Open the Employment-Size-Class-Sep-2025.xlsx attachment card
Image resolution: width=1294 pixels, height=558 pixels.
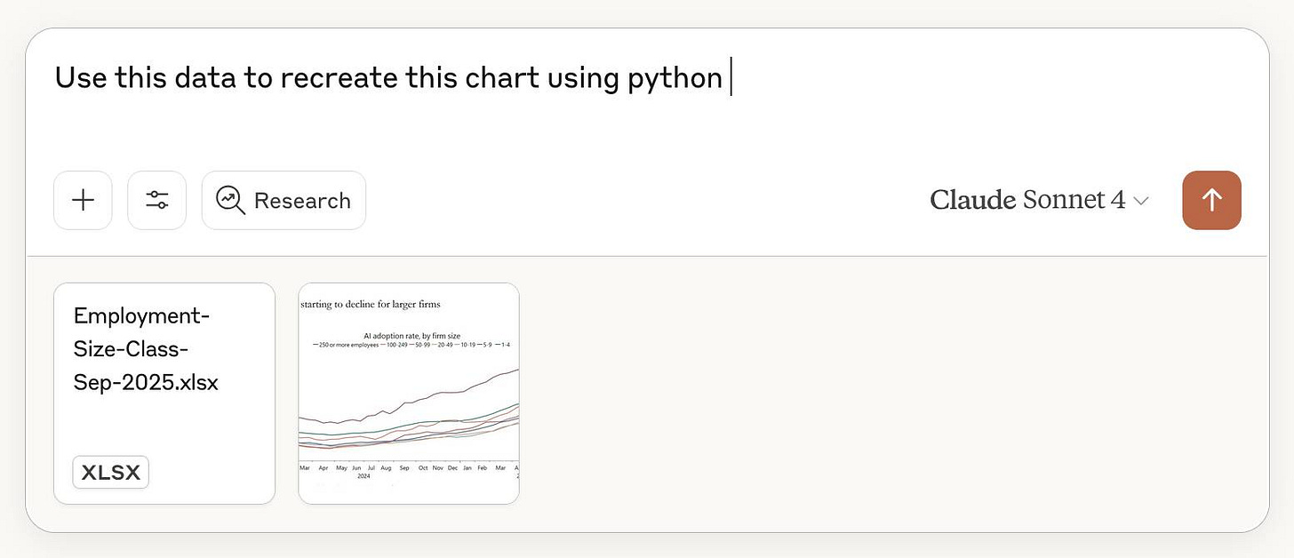(164, 393)
